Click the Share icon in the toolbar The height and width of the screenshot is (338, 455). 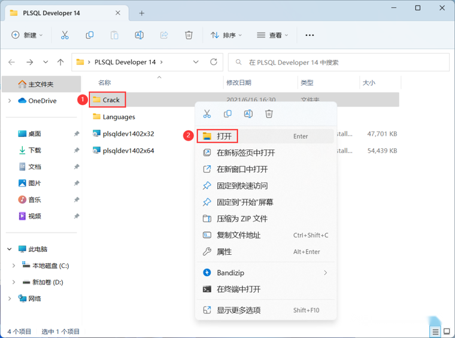tap(164, 35)
